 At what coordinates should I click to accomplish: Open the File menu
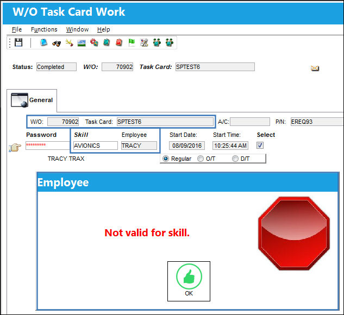point(17,29)
